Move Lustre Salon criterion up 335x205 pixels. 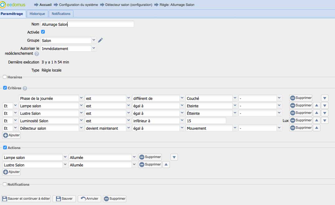(x=317, y=113)
